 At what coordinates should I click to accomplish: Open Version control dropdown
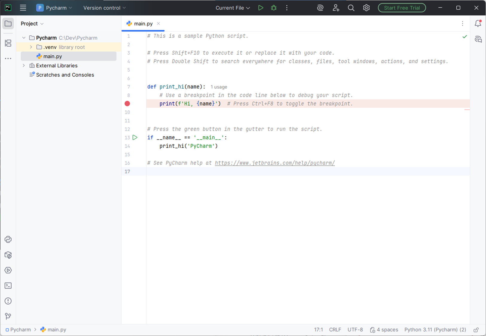click(104, 8)
